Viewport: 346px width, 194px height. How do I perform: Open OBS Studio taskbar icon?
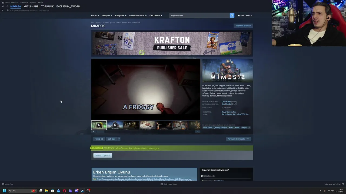pyautogui.click(x=88, y=191)
